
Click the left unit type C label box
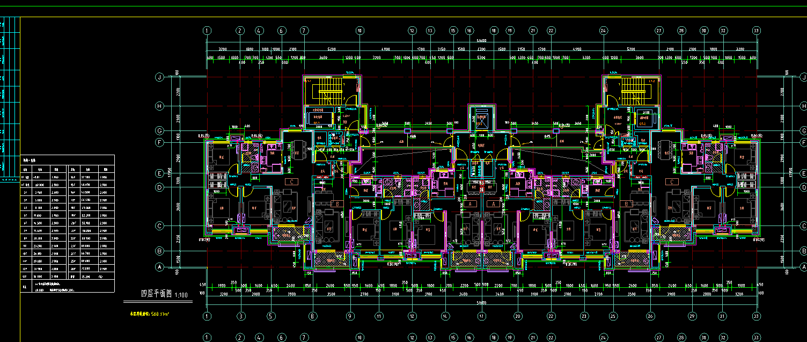tap(291, 182)
